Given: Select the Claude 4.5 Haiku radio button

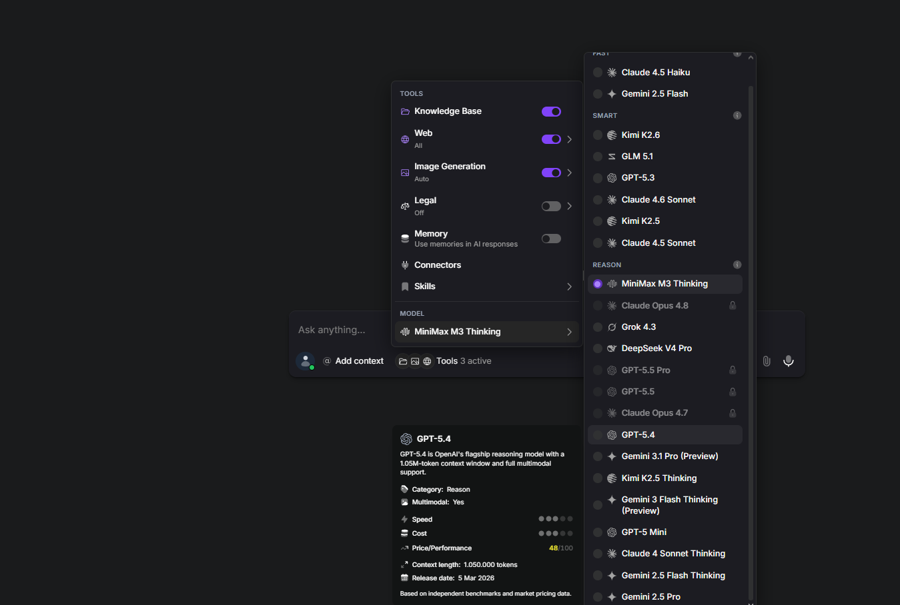Looking at the screenshot, I should [x=598, y=73].
